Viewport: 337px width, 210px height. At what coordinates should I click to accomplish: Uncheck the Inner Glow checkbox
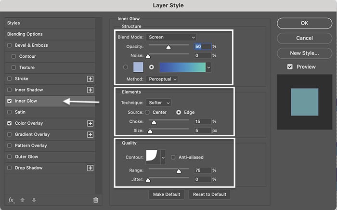(10, 101)
